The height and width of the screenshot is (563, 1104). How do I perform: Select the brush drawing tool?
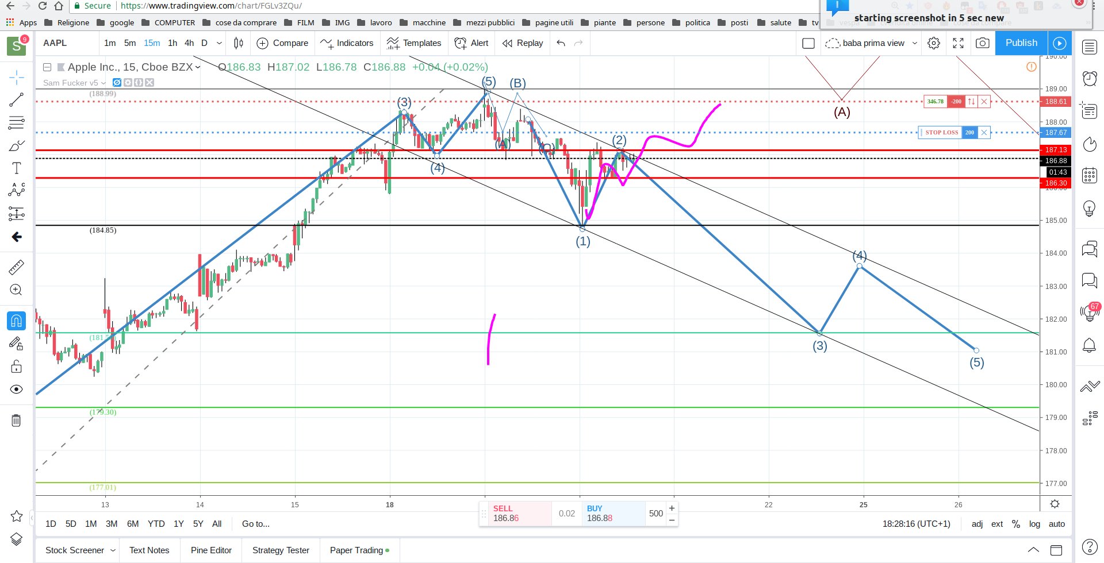[x=17, y=146]
